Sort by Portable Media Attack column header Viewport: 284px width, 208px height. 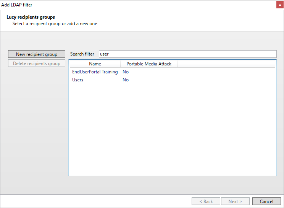click(149, 64)
